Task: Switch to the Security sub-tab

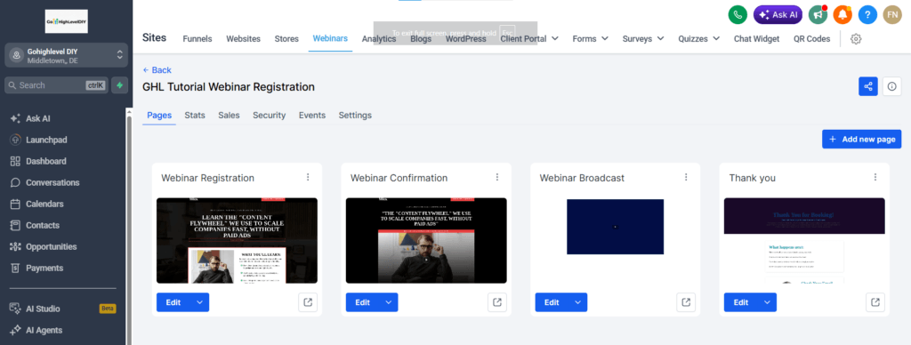Action: coord(269,115)
